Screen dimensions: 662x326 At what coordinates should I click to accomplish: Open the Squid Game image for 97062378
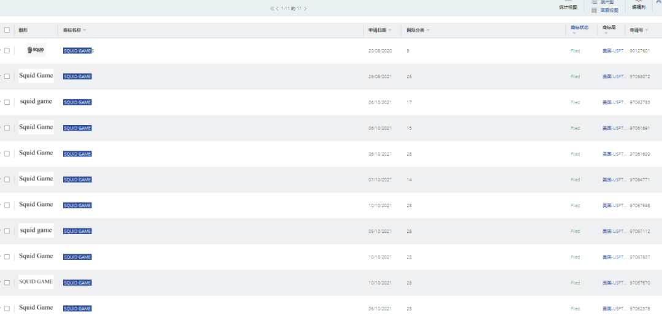click(x=36, y=308)
